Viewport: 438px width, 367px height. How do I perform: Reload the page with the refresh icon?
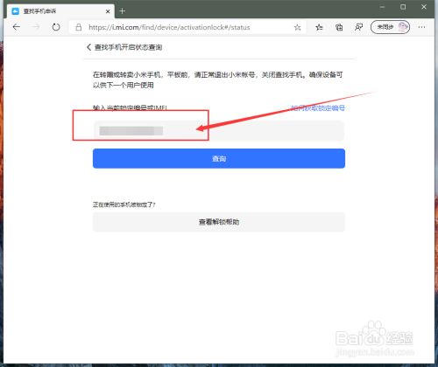(56, 27)
